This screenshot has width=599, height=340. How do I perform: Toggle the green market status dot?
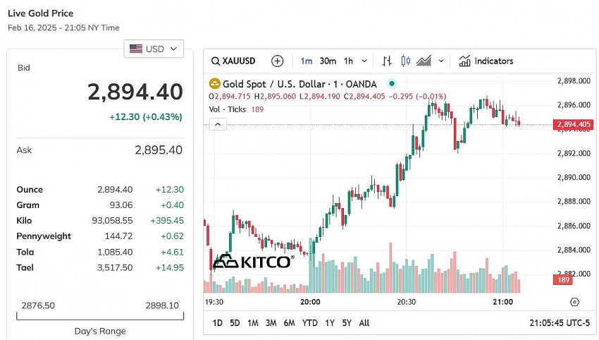pyautogui.click(x=392, y=83)
